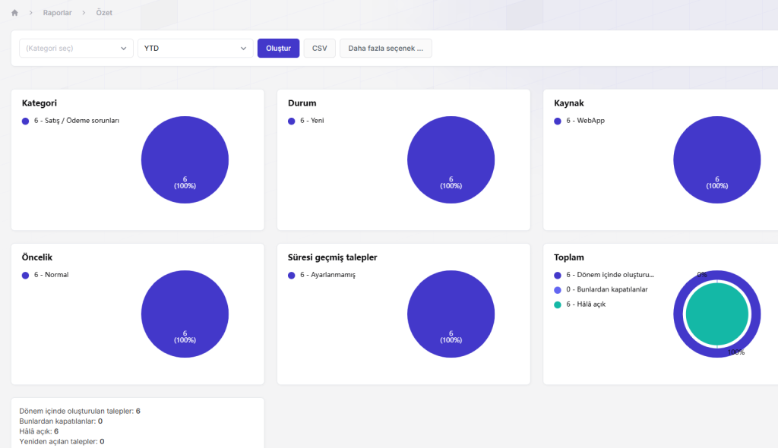The width and height of the screenshot is (778, 448).
Task: Expand the Kategori seç dropdown
Action: tap(76, 48)
